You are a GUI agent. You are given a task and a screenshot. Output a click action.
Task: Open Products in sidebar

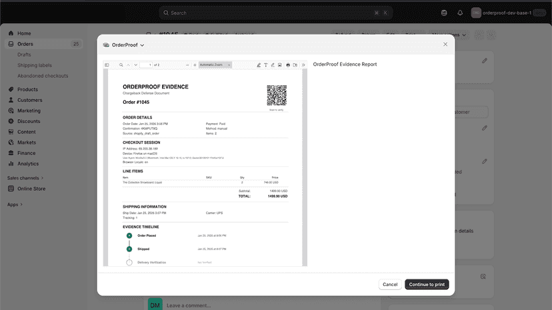pyautogui.click(x=28, y=89)
